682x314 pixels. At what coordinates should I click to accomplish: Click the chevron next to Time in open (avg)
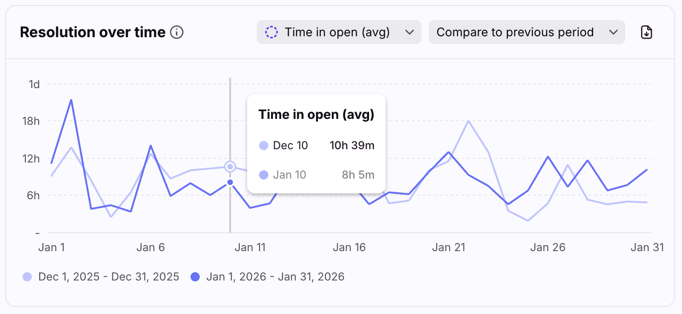[x=409, y=32]
